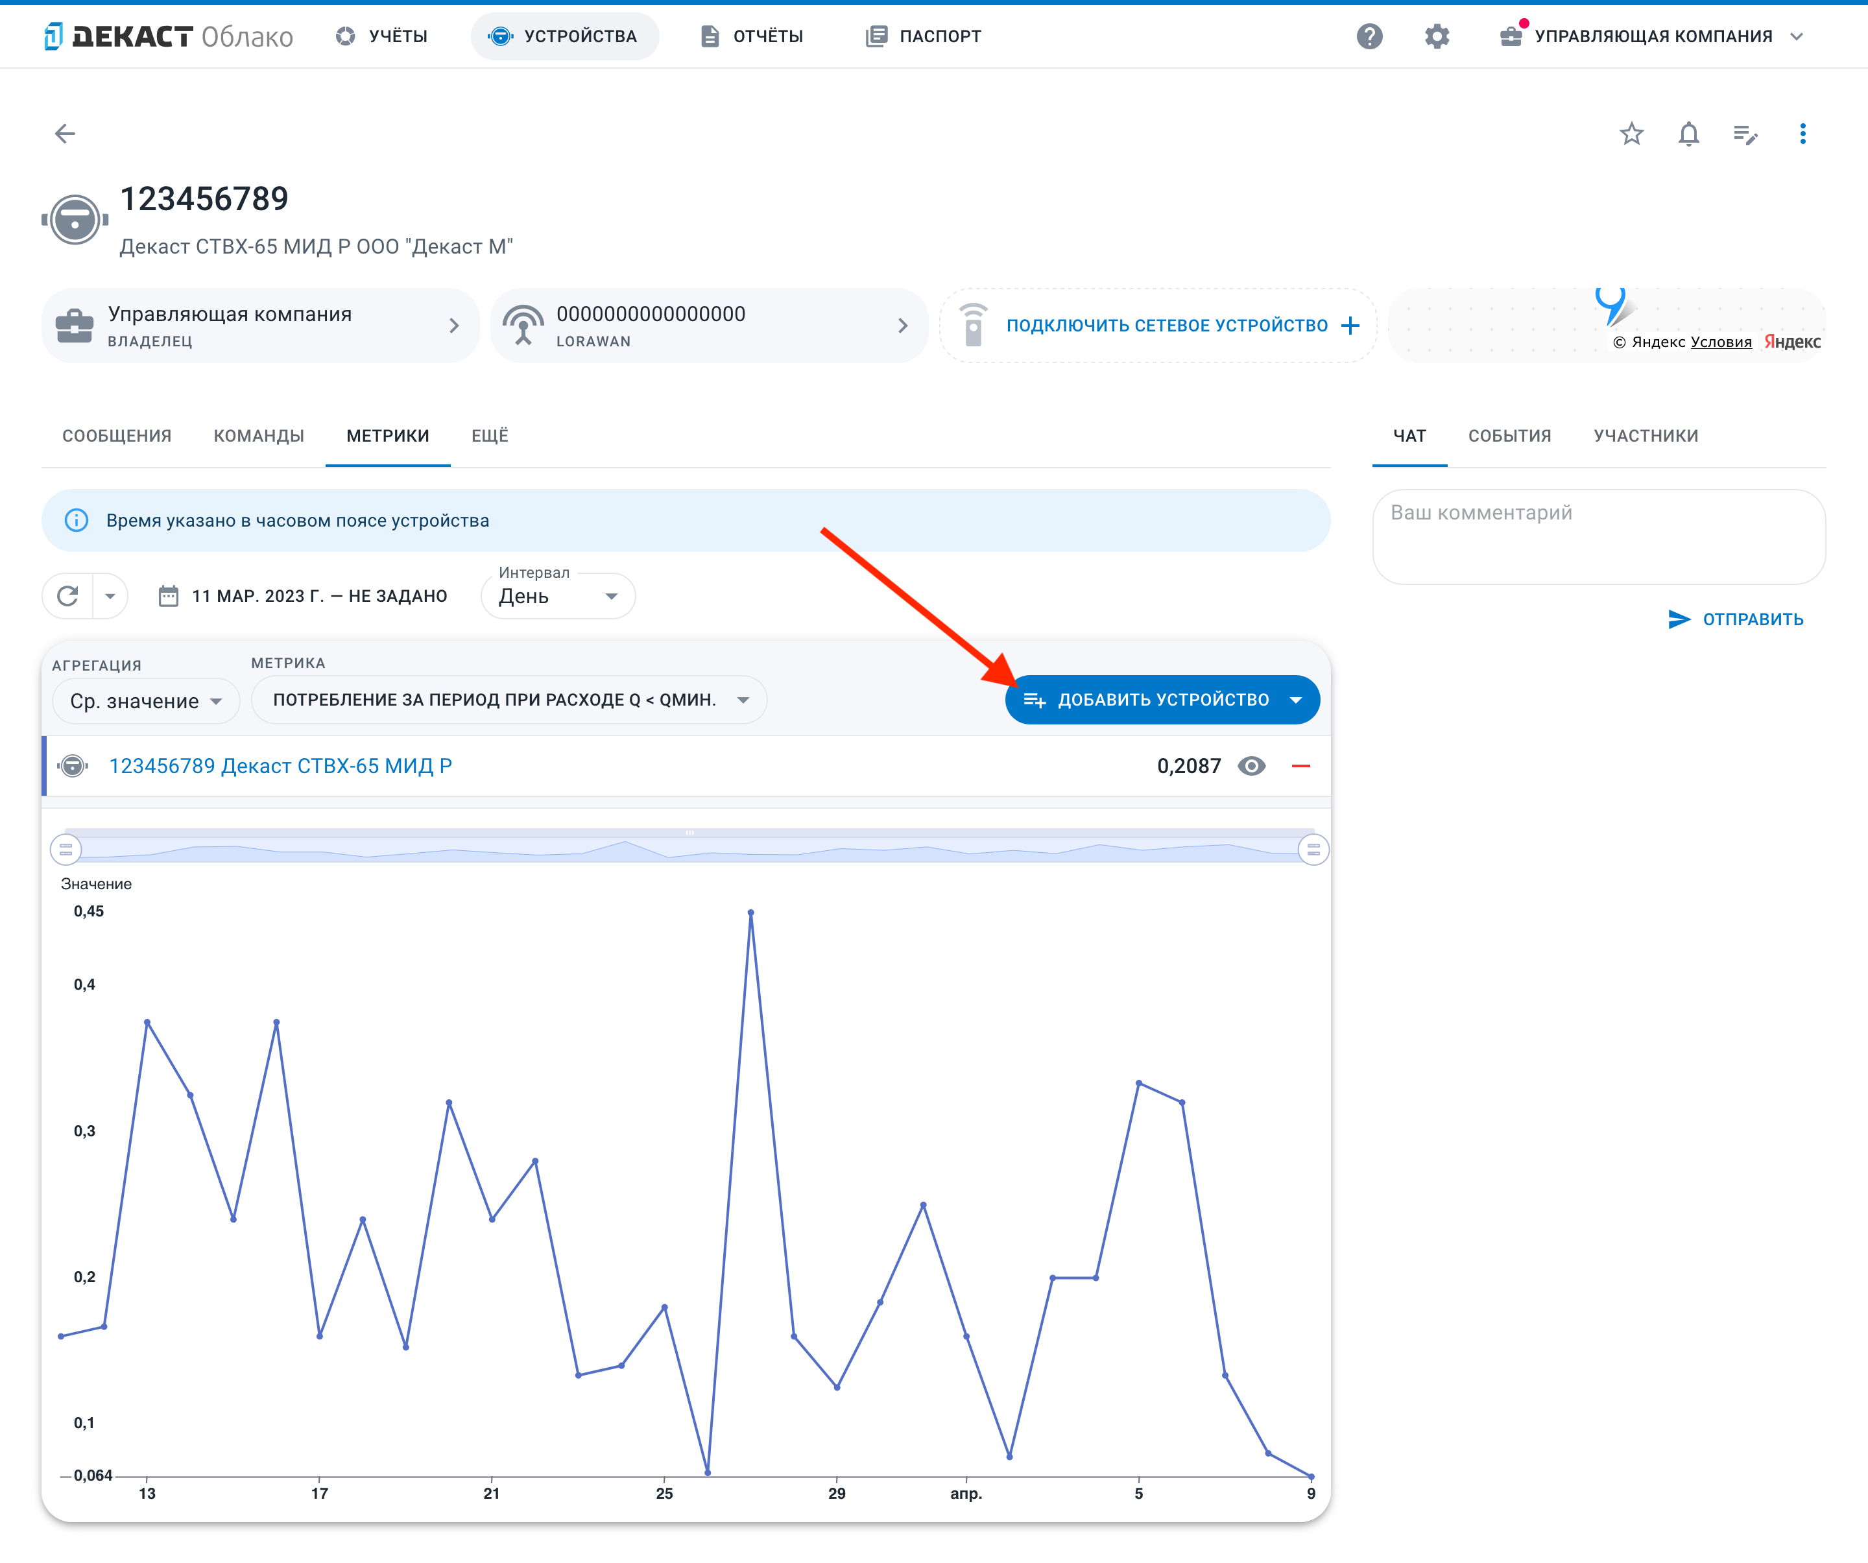1868x1563 pixels.
Task: Toggle visibility eye for device series
Action: (x=1251, y=766)
